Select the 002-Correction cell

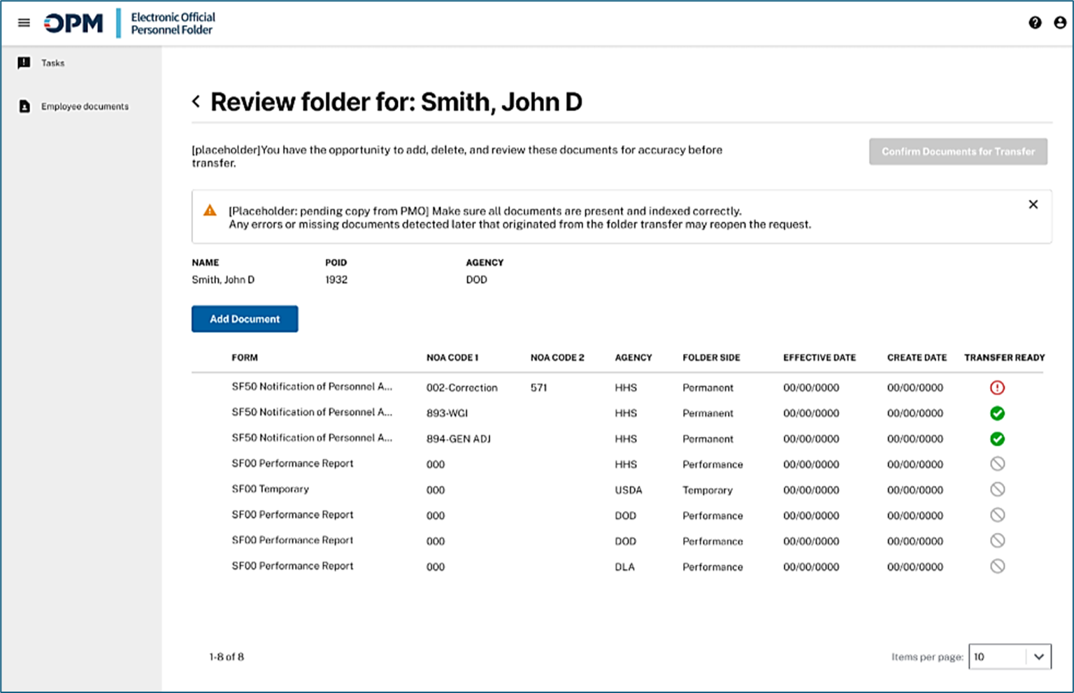pyautogui.click(x=462, y=387)
